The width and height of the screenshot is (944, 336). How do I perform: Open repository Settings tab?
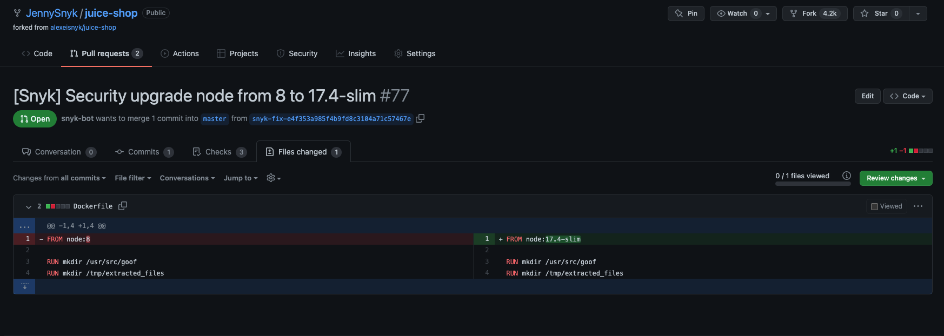coord(415,53)
